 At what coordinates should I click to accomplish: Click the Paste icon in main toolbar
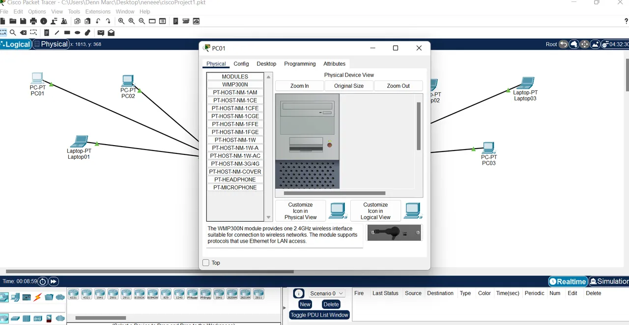87,21
